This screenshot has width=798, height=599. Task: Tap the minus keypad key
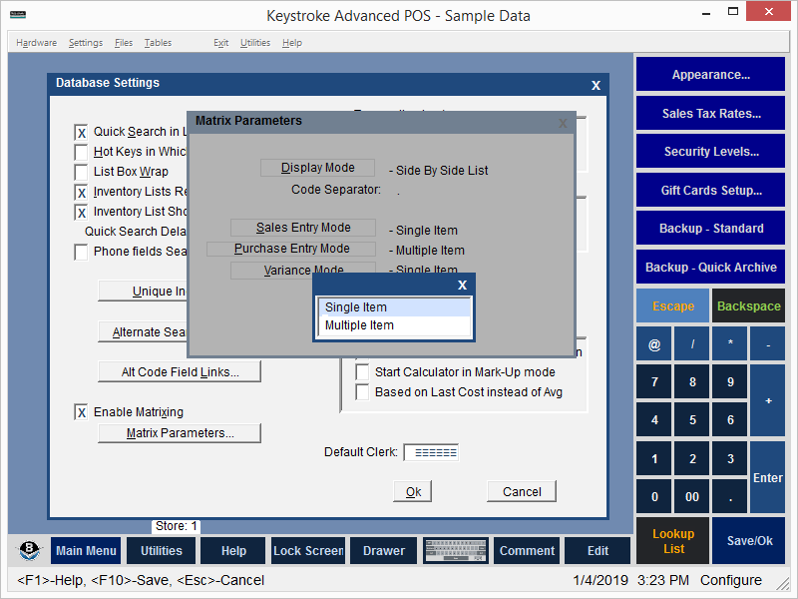pyautogui.click(x=768, y=344)
